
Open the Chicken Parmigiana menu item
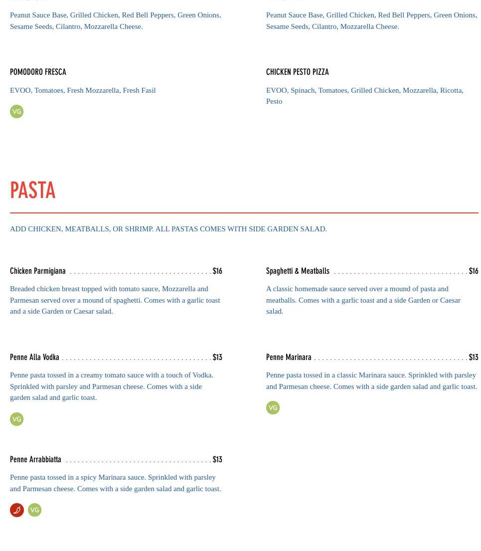pyautogui.click(x=38, y=271)
